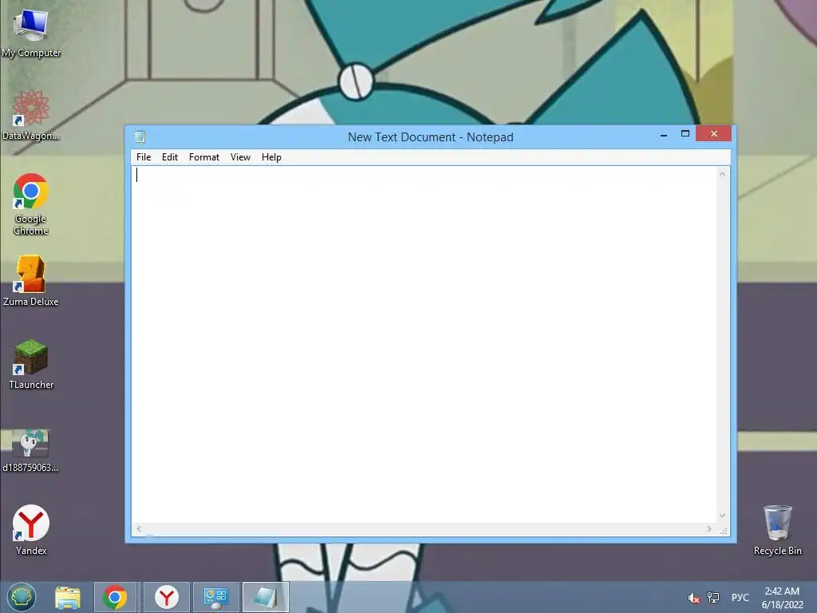Screen dimensions: 817x613
Task: Select the DataWagon desktop shortcut
Action: coord(31,115)
